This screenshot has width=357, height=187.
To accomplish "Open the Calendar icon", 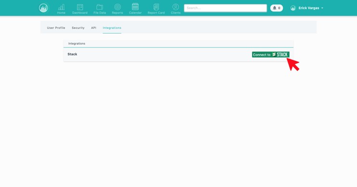I will [135, 7].
